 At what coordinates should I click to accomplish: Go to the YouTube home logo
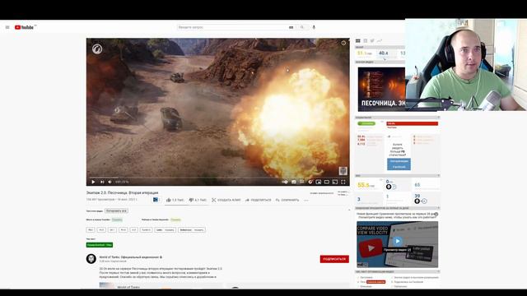click(24, 27)
